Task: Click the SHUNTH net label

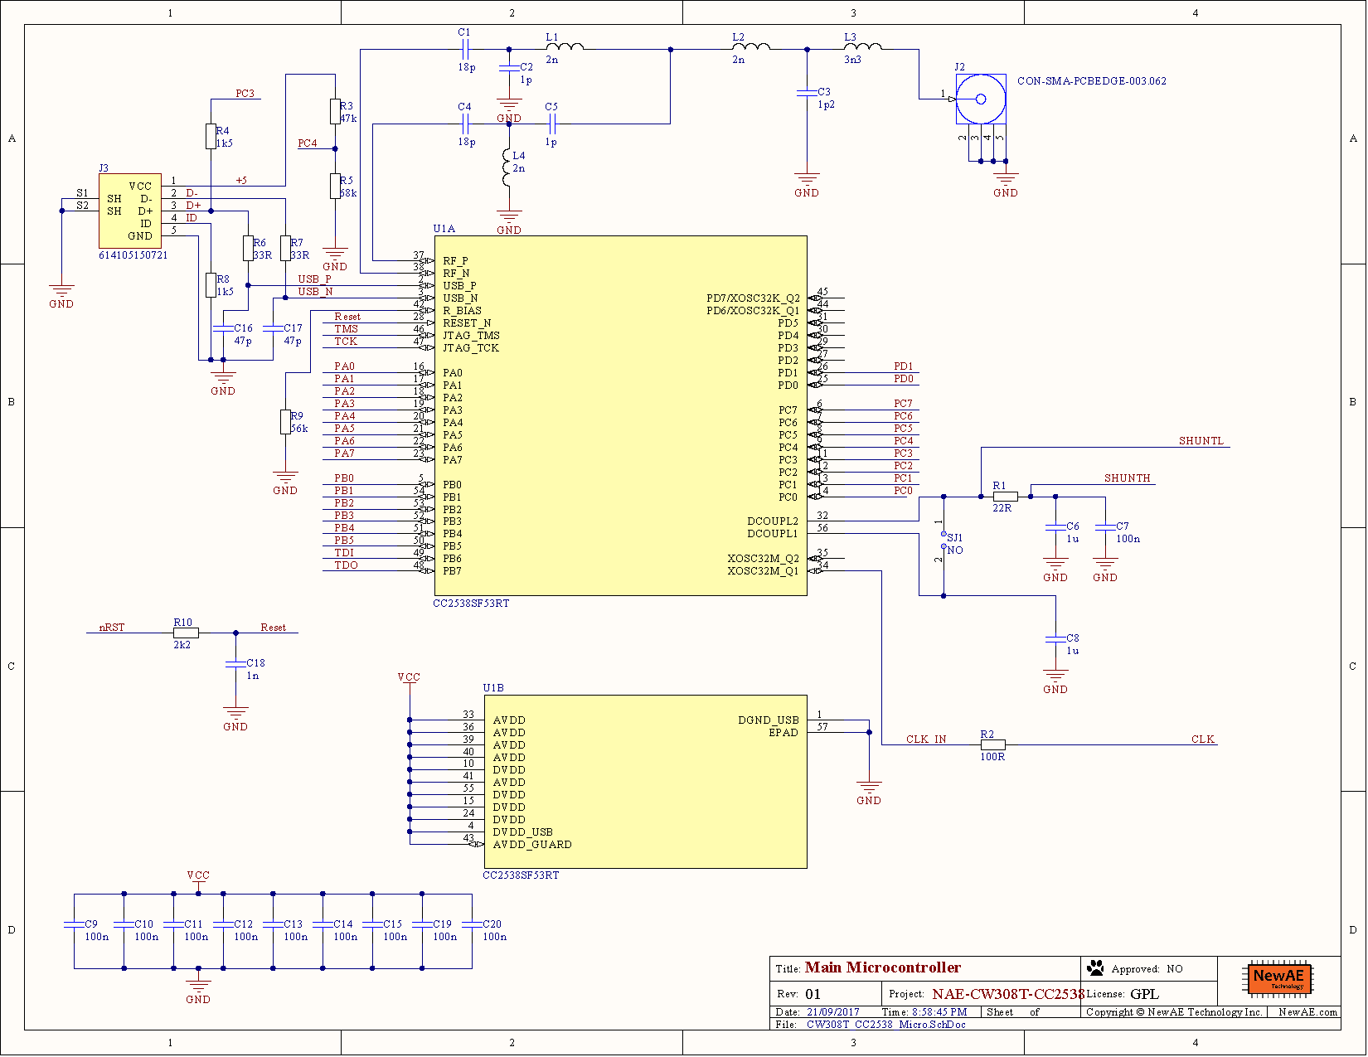Action: [x=1128, y=478]
